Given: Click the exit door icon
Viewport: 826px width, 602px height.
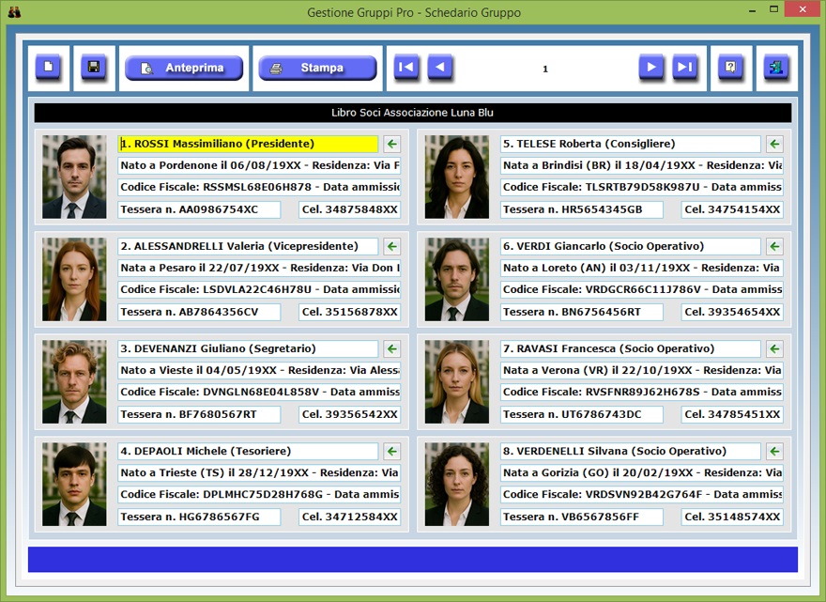Looking at the screenshot, I should tap(777, 68).
